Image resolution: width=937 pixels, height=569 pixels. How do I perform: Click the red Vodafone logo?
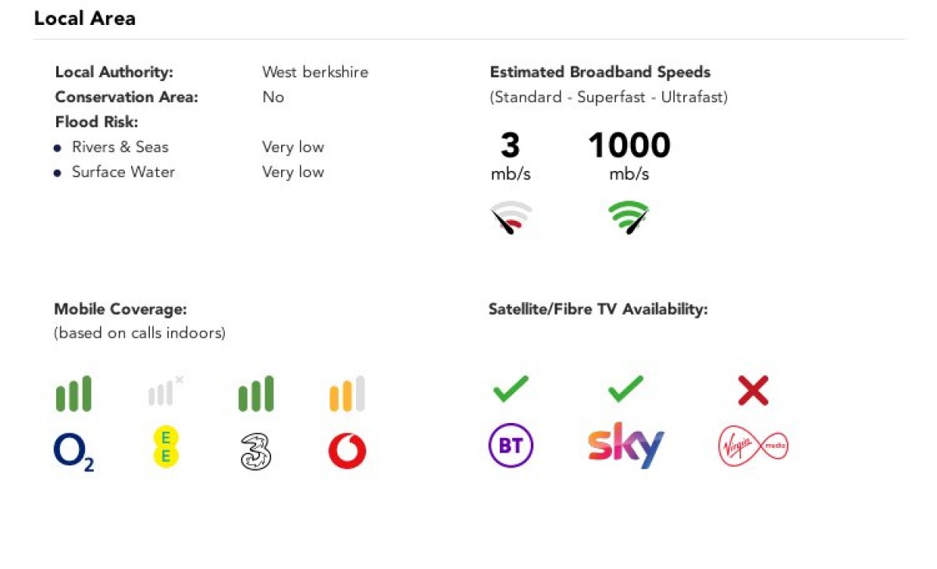347,451
